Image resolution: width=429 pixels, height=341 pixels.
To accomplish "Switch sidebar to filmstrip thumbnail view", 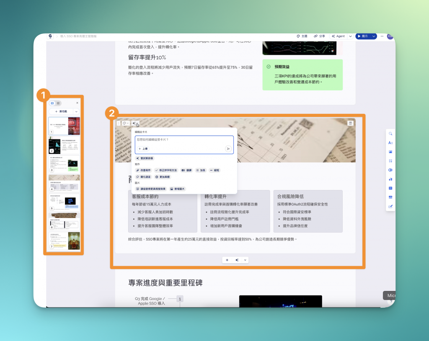I will click(x=52, y=103).
